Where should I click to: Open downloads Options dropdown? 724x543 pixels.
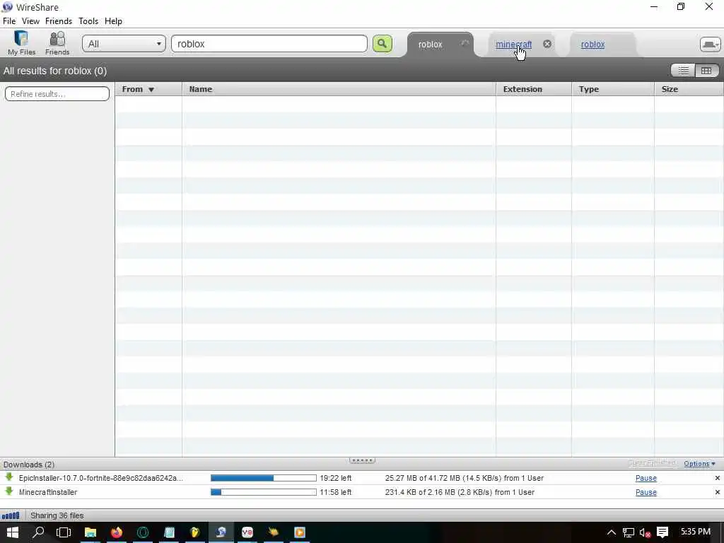coord(699,464)
